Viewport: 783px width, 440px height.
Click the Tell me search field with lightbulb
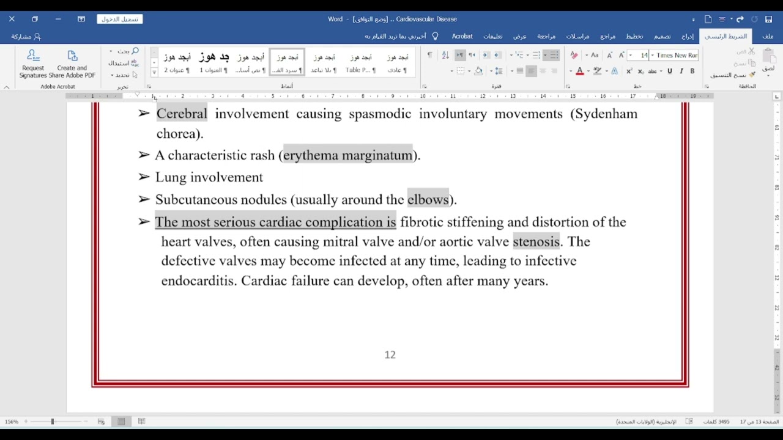click(x=402, y=37)
